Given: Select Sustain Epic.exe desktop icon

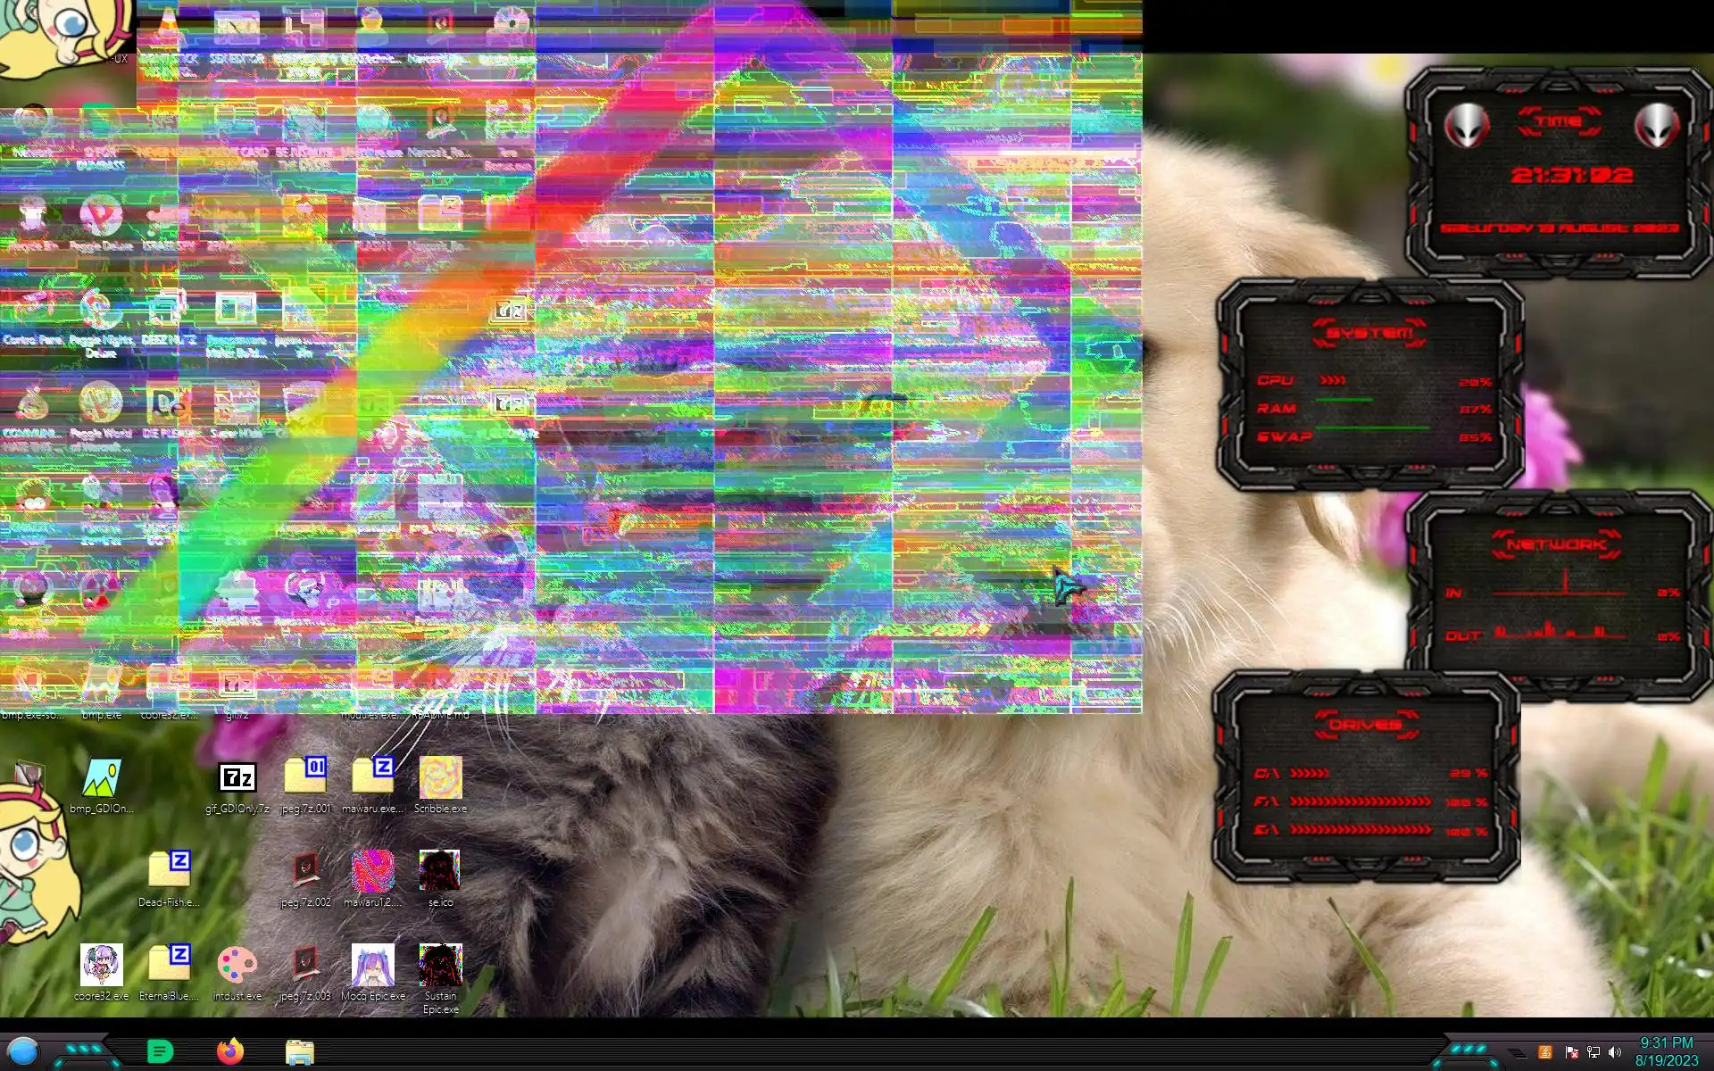Looking at the screenshot, I should pos(440,966).
